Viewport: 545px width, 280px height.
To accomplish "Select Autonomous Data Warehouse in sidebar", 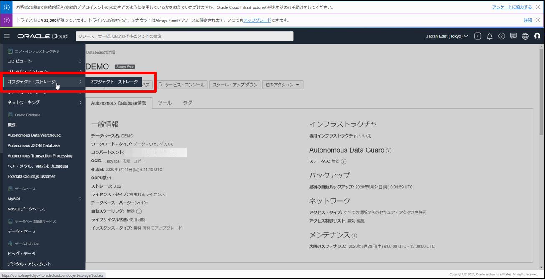I will [34, 135].
